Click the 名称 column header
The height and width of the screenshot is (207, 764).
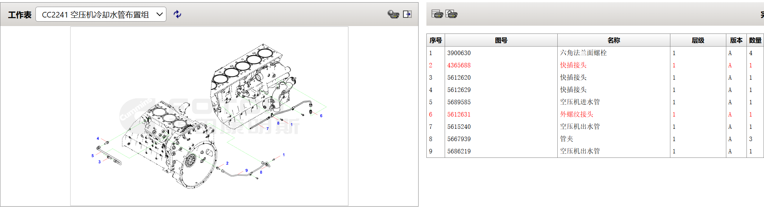click(x=614, y=40)
